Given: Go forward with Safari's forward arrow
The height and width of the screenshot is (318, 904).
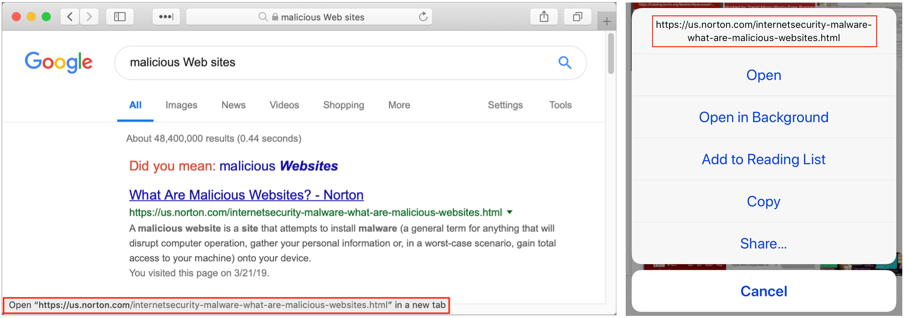Looking at the screenshot, I should [x=89, y=17].
